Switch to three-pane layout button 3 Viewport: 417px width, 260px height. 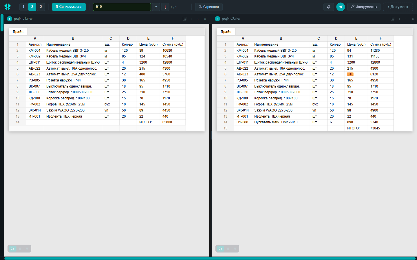tap(41, 7)
